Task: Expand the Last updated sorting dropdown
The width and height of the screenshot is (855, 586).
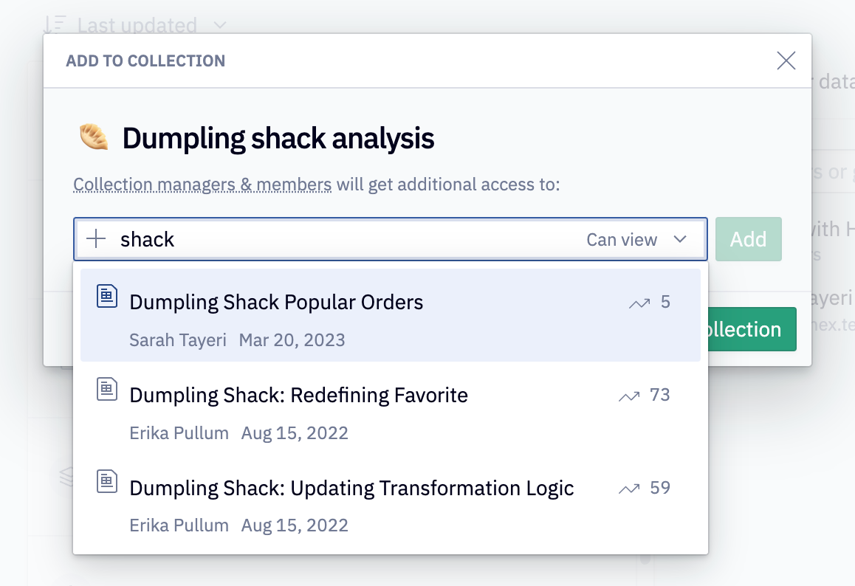Action: click(219, 24)
